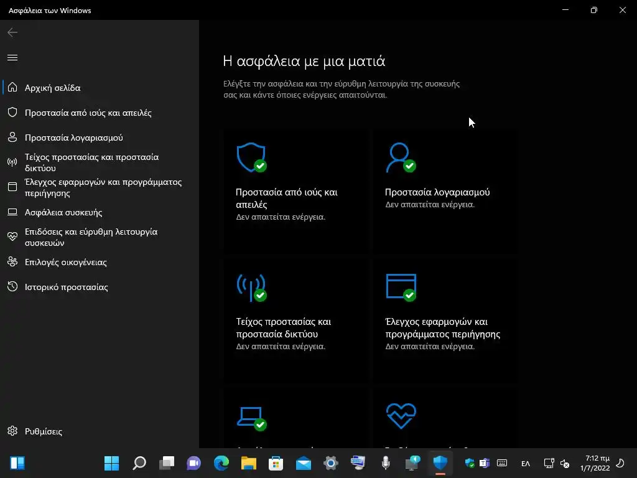Click the family icon for Επιλογές οικογένειας
637x478 pixels.
[12, 262]
